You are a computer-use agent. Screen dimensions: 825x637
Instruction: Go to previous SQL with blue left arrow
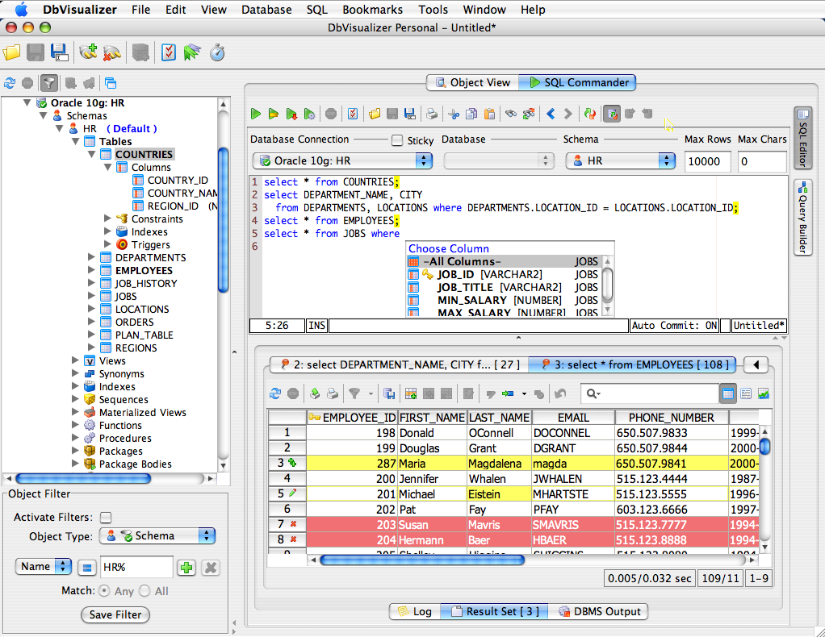[x=551, y=114]
